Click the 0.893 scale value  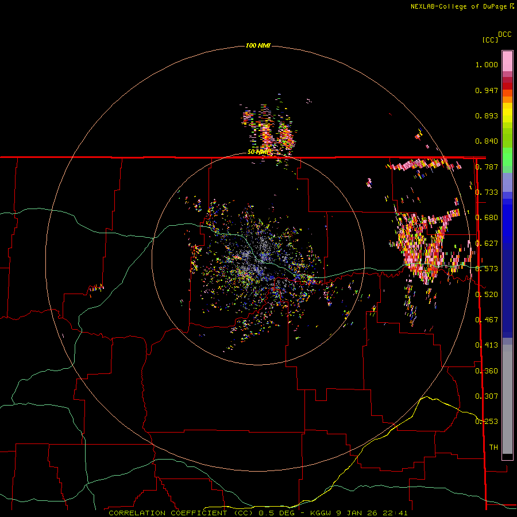pyautogui.click(x=487, y=115)
